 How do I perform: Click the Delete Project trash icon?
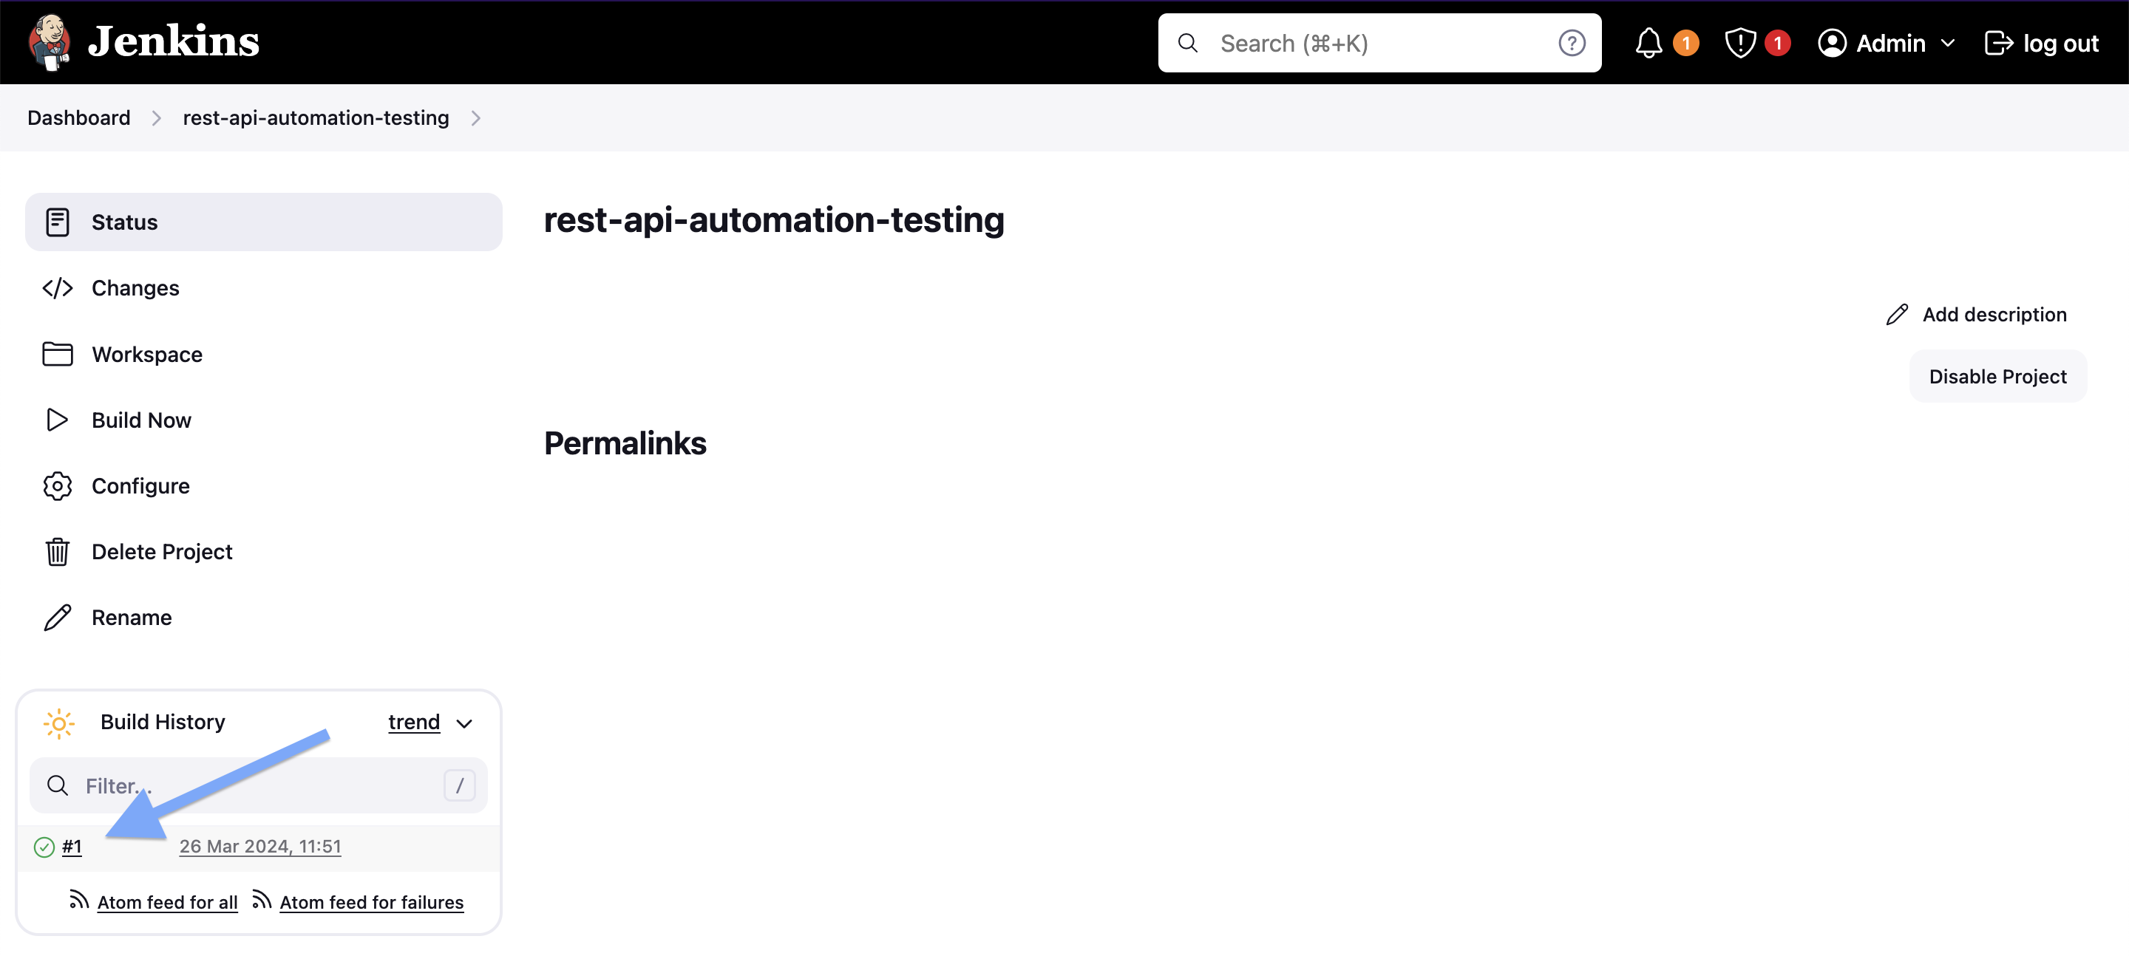click(x=57, y=550)
